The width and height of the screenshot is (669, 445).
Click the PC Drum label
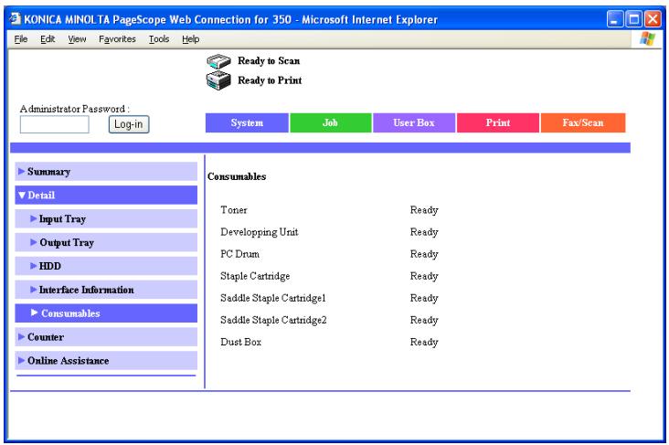pos(239,254)
